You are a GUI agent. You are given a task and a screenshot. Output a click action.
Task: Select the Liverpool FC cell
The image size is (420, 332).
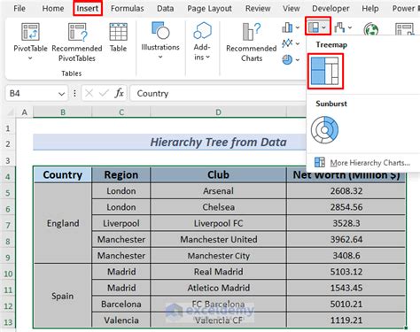coord(218,223)
